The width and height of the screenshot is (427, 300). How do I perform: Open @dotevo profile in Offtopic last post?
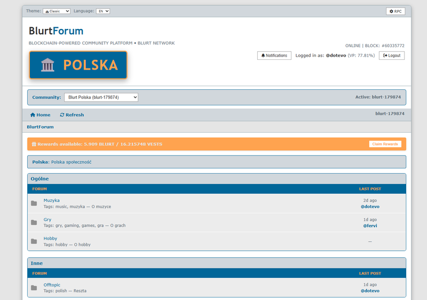click(370, 291)
